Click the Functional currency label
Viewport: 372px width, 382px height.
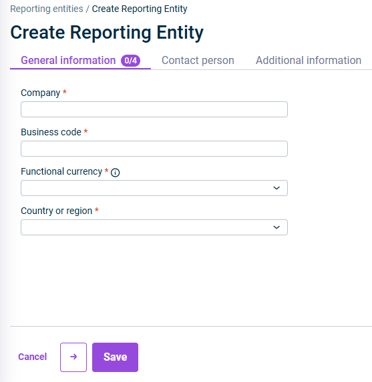pos(61,171)
